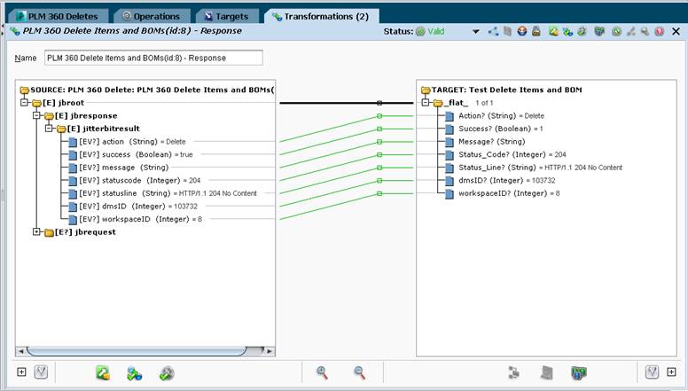688x391 pixels.
Task: Click the wrench icon in header toolbar
Action: [645, 31]
